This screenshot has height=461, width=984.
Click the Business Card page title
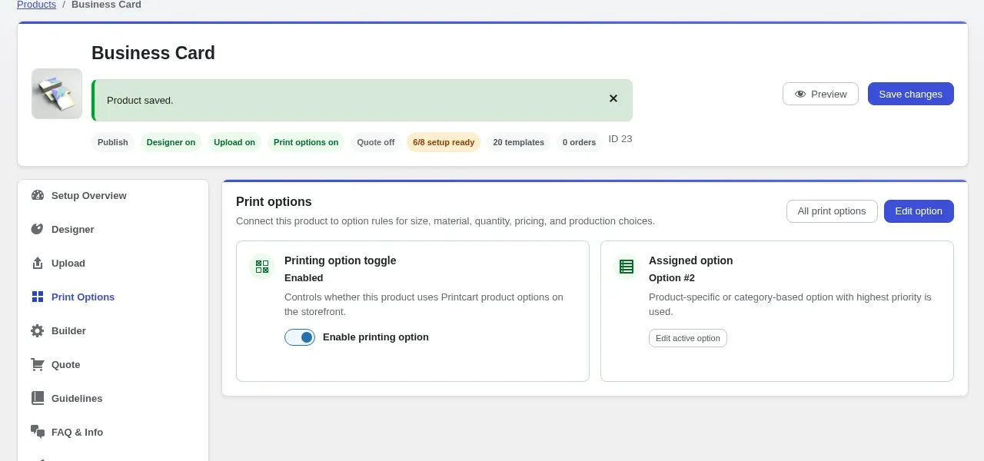pos(153,53)
